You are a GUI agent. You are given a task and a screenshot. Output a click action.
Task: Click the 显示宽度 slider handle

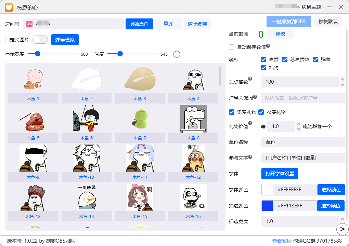click(38, 54)
